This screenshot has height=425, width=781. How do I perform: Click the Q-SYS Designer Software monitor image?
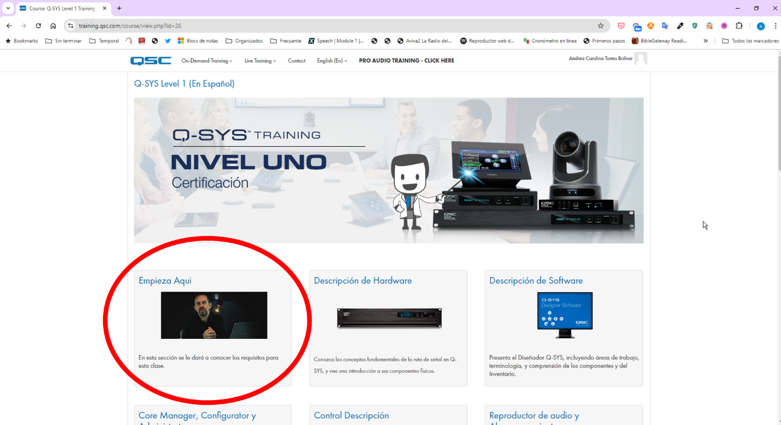565,315
